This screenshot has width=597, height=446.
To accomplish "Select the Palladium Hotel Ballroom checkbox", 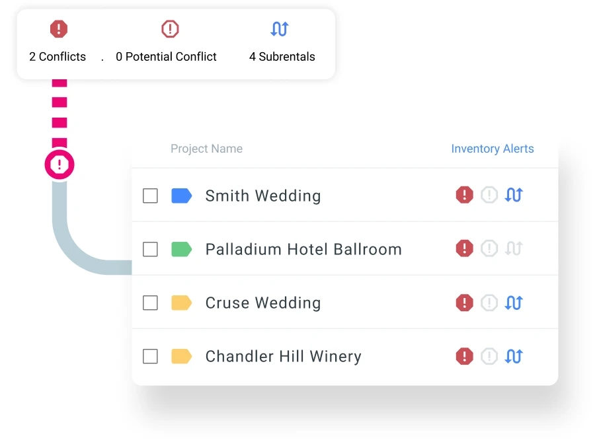I will [151, 249].
